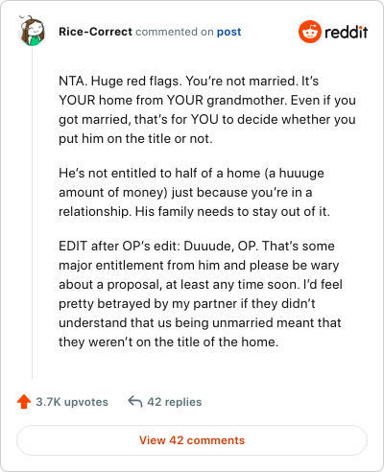The height and width of the screenshot is (472, 384).
Task: Click the Rice-Correct user avatar
Action: pos(32,32)
